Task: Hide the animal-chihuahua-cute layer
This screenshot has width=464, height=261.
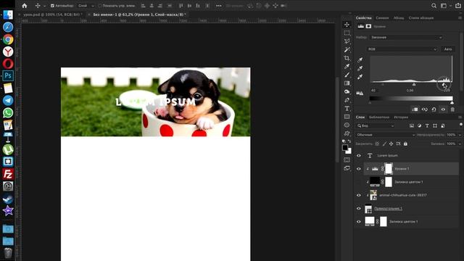Action: pos(359,195)
